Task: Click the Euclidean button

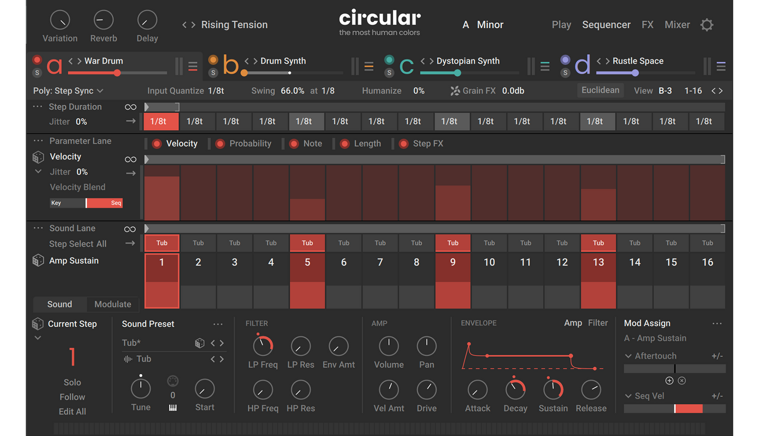Action: [x=600, y=91]
